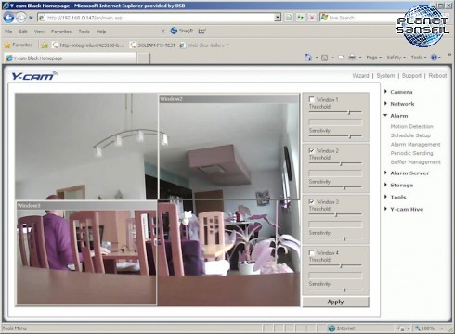Open the Favorites star button
455x334 pixels.
coord(19,45)
